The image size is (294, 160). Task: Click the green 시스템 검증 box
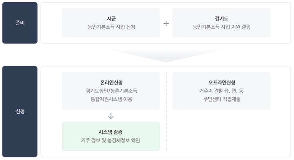pos(111,136)
